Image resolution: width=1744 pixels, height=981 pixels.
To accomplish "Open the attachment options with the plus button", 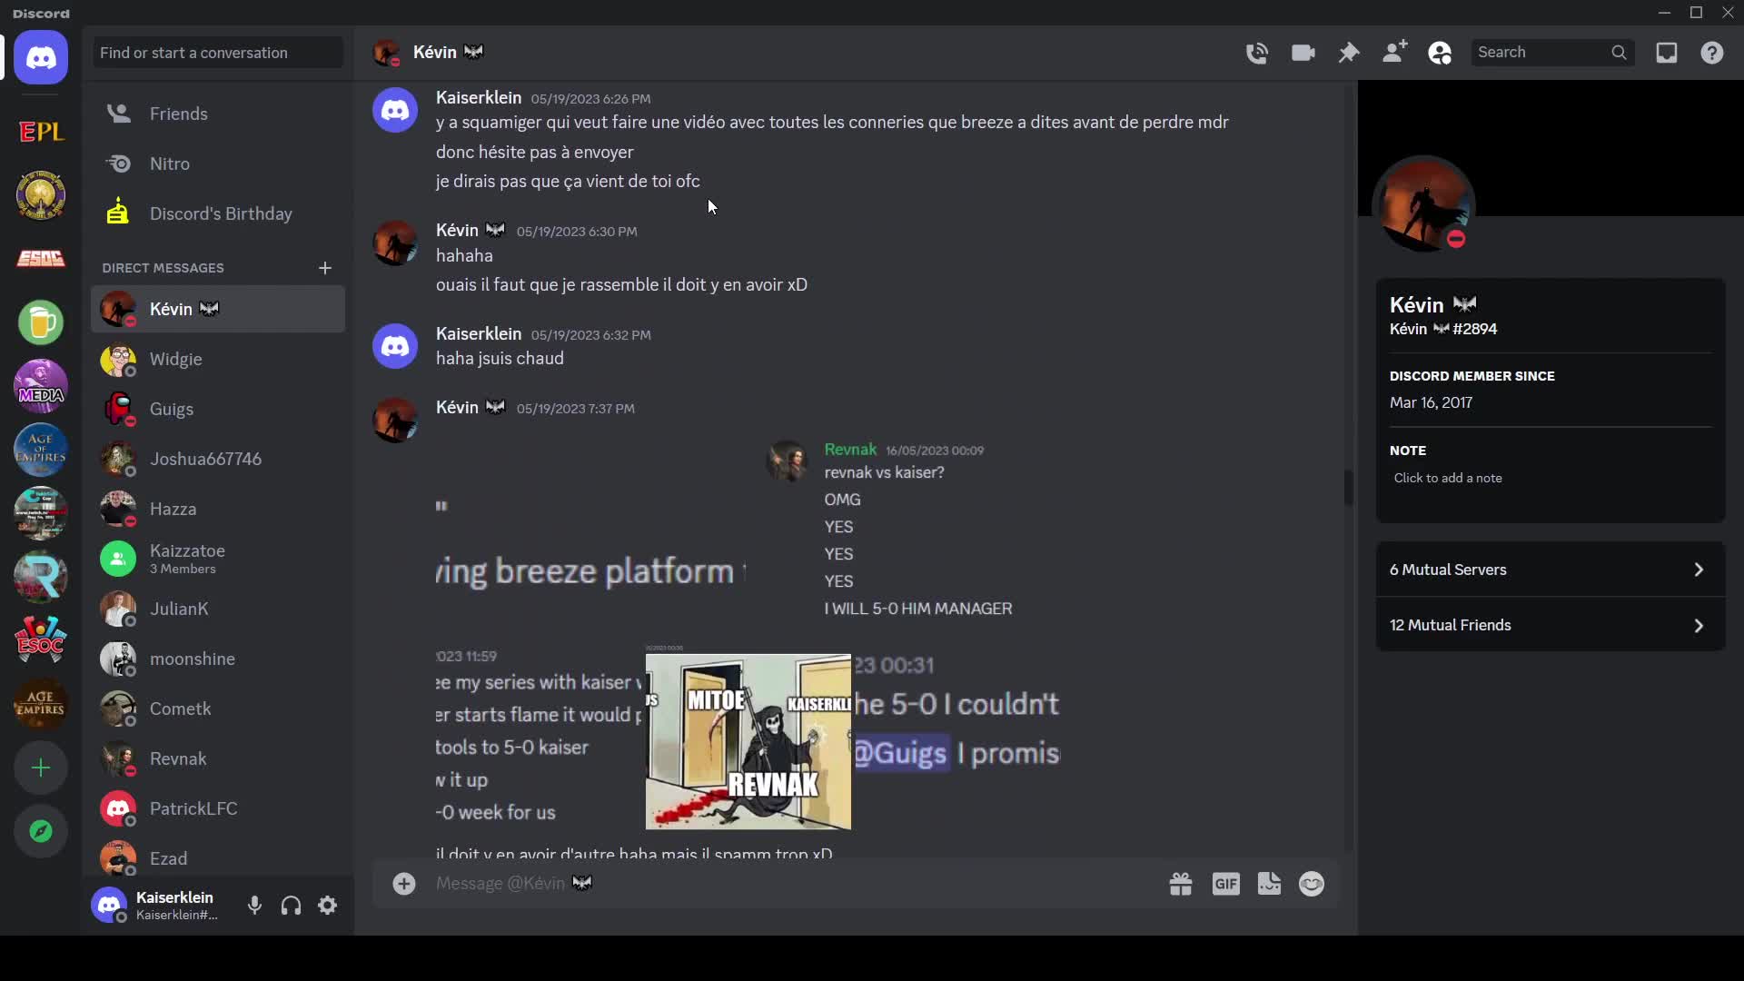I will (404, 883).
